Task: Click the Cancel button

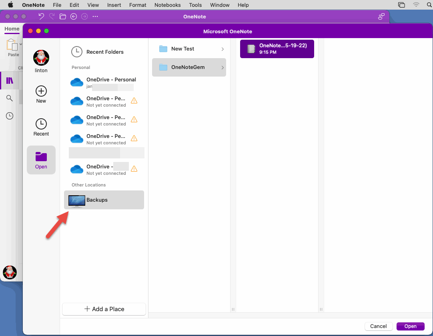Action: (378, 326)
